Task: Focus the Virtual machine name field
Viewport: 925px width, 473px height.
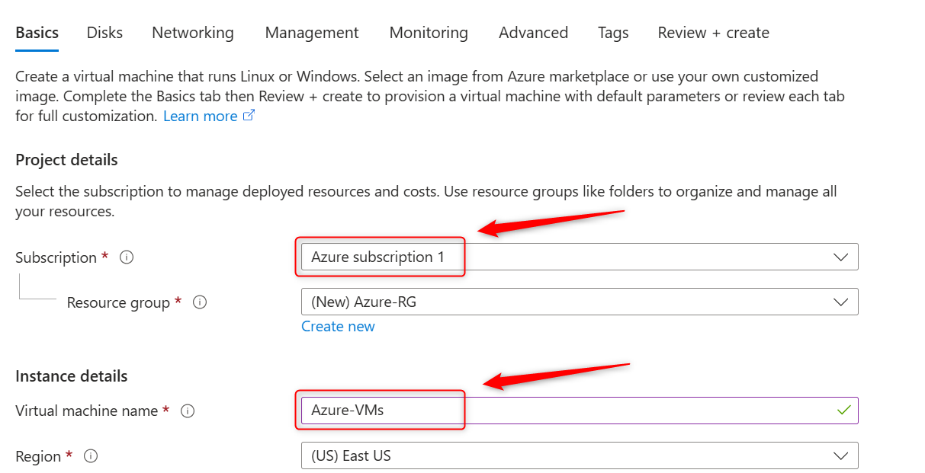Action: coord(580,411)
